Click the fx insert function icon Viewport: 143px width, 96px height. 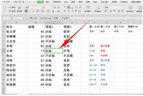[x=35, y=18]
